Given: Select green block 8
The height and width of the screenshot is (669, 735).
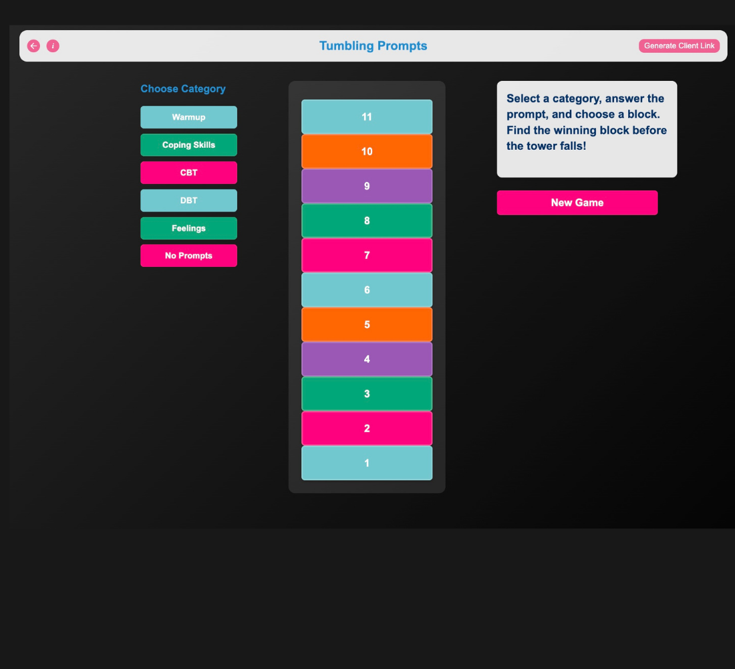Looking at the screenshot, I should coord(367,221).
